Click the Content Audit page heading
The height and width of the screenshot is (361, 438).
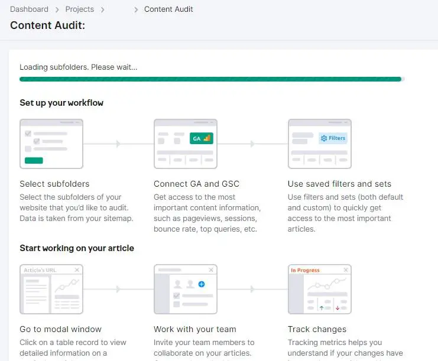[47, 25]
